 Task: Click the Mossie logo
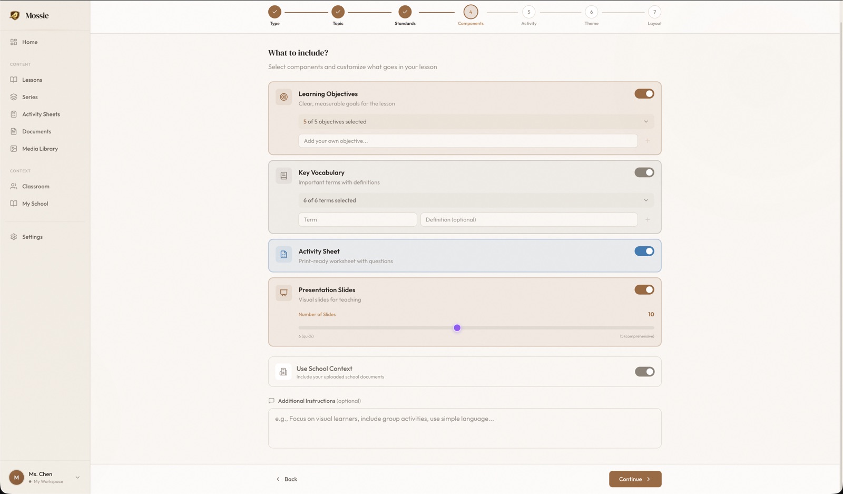pos(29,15)
